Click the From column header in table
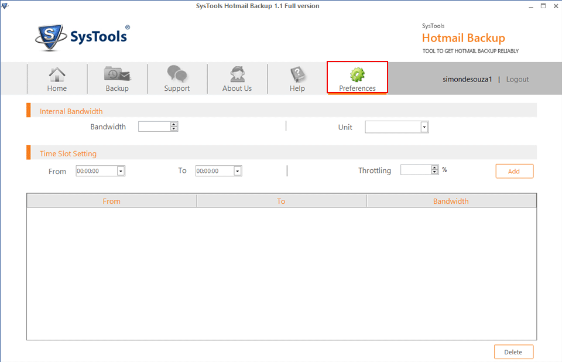The width and height of the screenshot is (562, 362). [x=112, y=202]
